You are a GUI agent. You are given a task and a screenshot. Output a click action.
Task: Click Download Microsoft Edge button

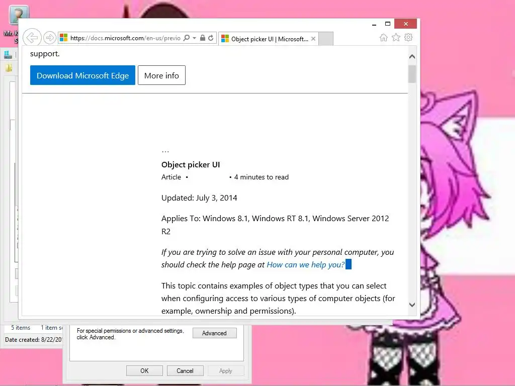coord(82,75)
